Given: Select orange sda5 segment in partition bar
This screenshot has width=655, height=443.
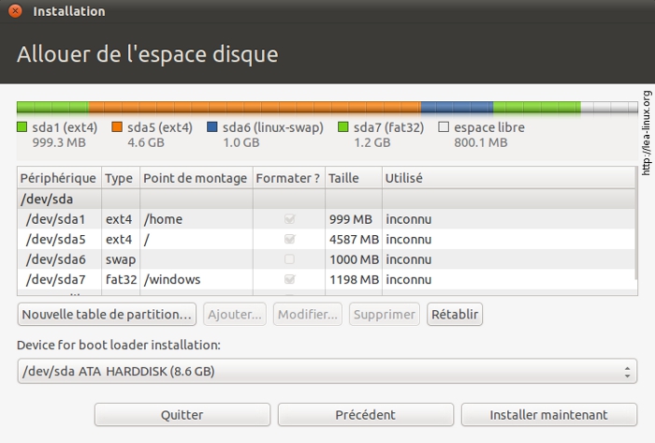Looking at the screenshot, I should coord(255,108).
